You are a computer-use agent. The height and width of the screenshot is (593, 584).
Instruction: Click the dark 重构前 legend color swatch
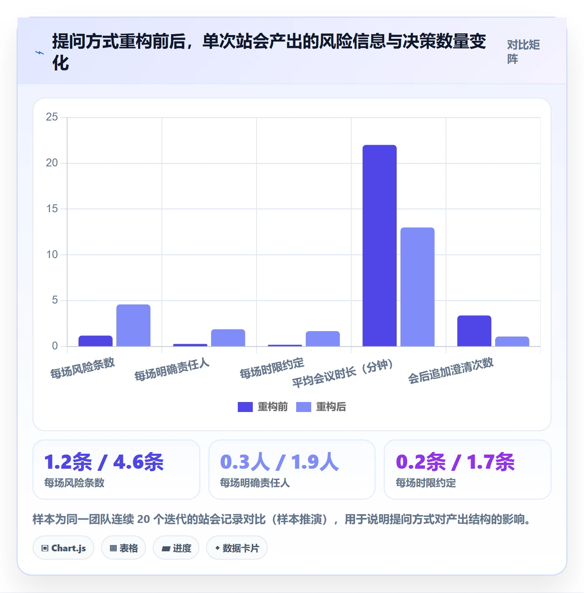tap(245, 407)
